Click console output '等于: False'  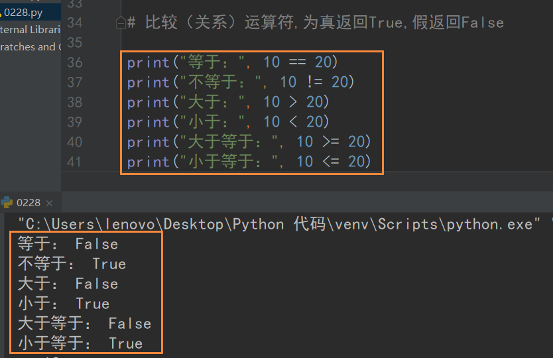tap(68, 244)
